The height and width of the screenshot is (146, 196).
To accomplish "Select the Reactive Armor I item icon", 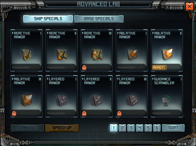I will (x=27, y=55).
